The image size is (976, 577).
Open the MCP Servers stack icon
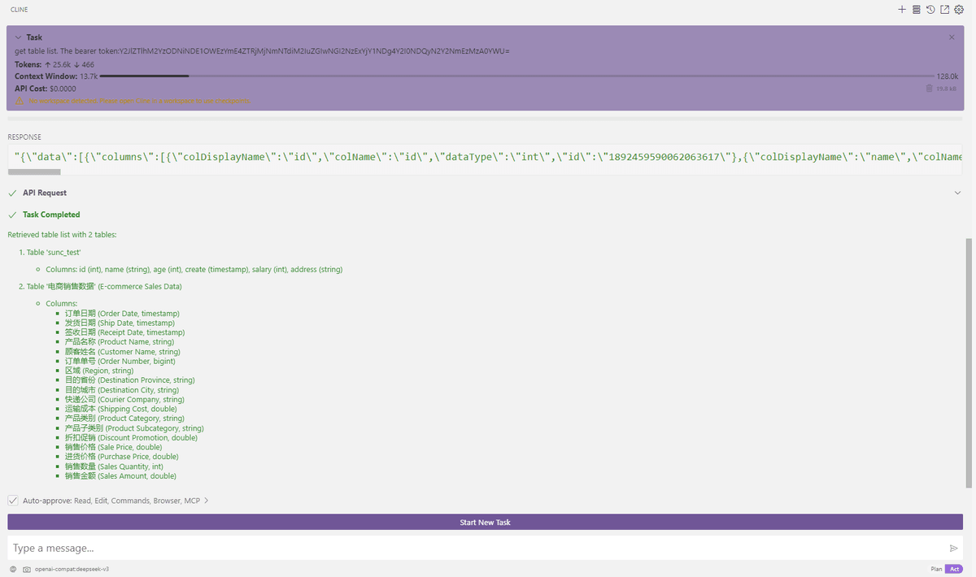point(917,10)
